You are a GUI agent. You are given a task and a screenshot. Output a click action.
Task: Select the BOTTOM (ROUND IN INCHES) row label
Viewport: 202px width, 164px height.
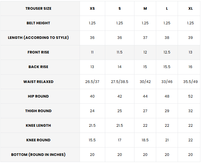(x=38, y=155)
